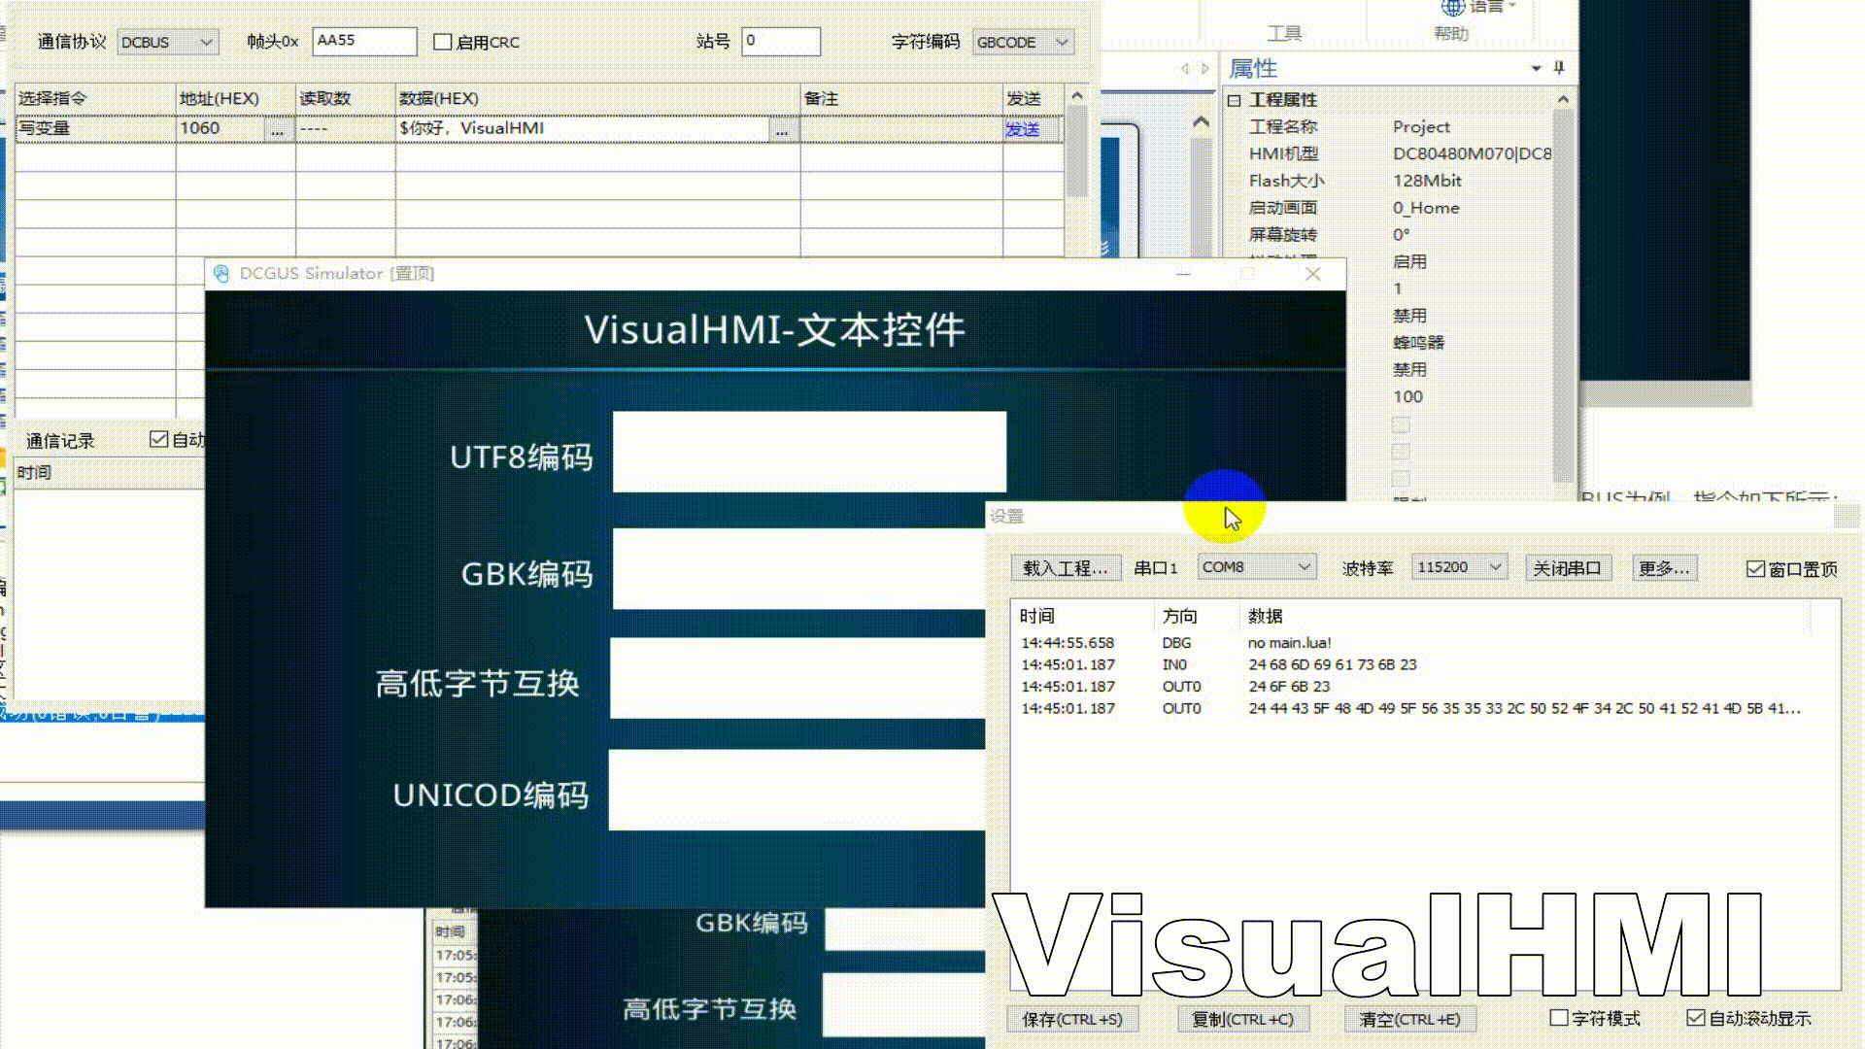
Task: Pin the 属性 properties panel
Action: (x=1559, y=68)
